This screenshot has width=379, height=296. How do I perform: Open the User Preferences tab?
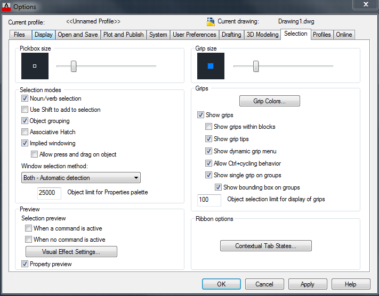pos(195,35)
